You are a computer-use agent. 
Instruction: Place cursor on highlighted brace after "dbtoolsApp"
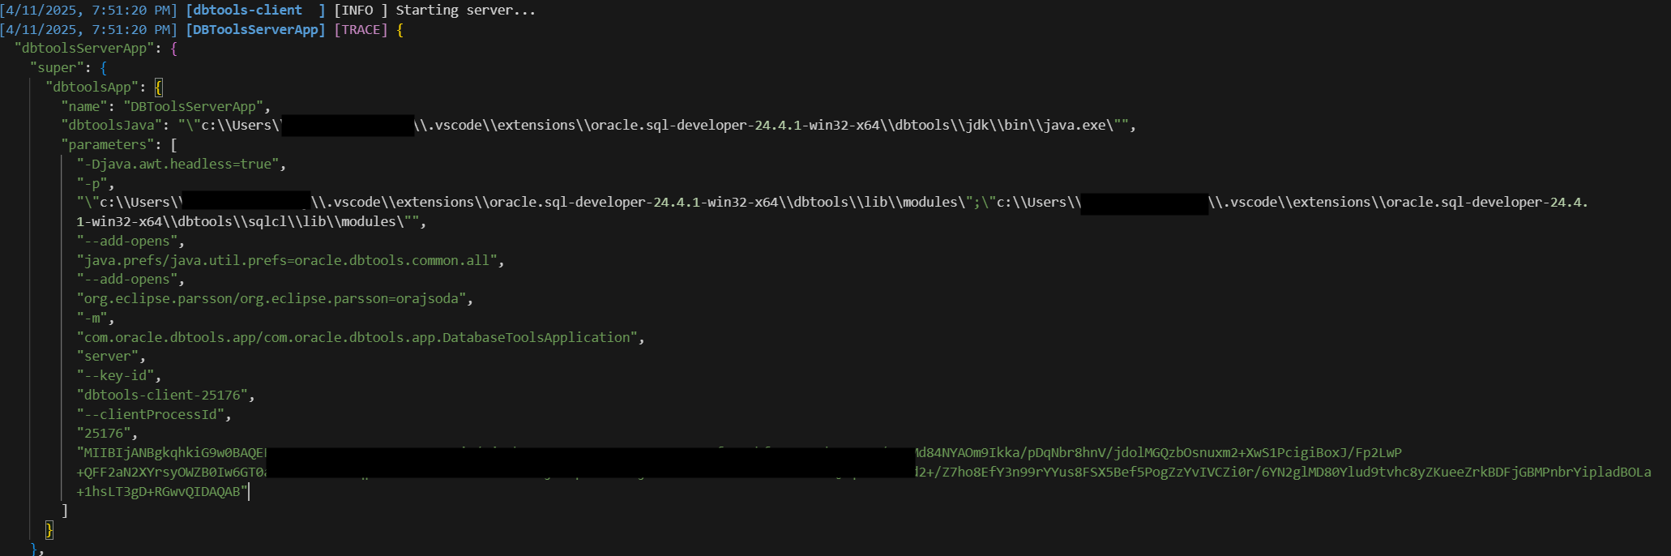[x=159, y=88]
